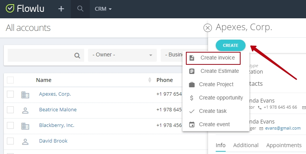306x154 pixels.
Task: Switch to the Appointments tab
Action: pos(284,145)
